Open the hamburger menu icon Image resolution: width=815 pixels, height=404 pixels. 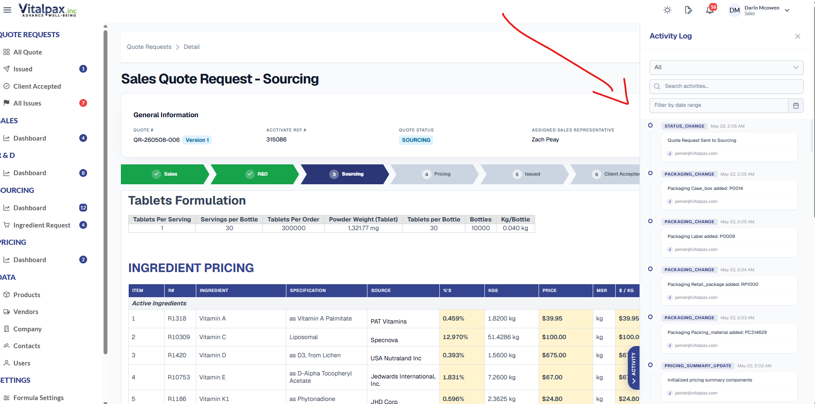pyautogui.click(x=7, y=10)
